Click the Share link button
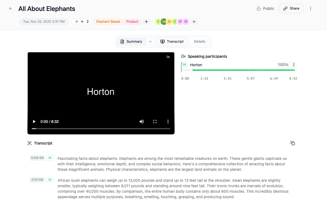Viewport: 327px width, 202px height. coord(291,8)
